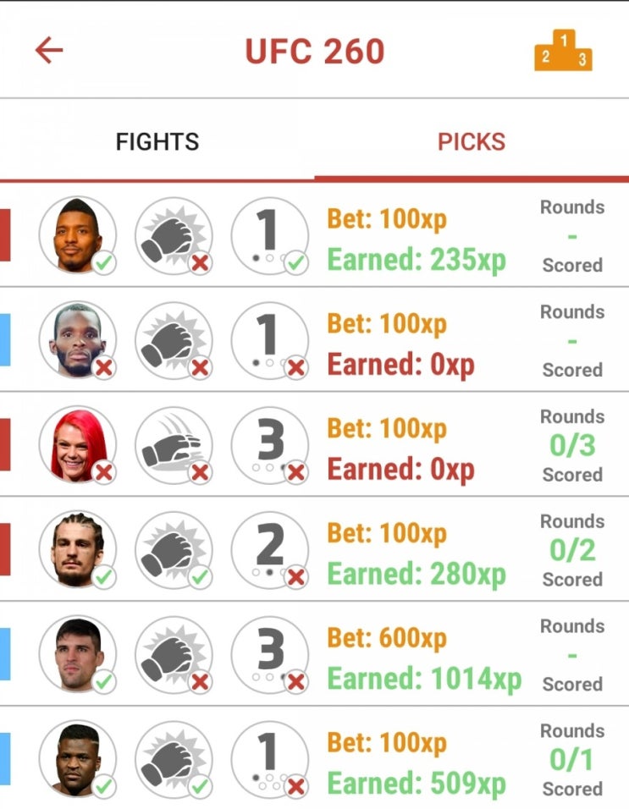Tap the red back arrow
The height and width of the screenshot is (809, 629).
pos(49,50)
